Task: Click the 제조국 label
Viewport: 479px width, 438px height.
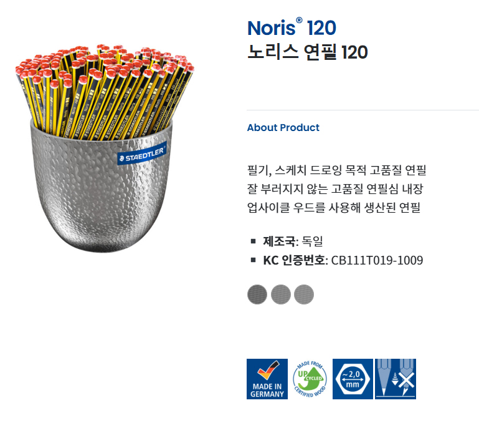Action: [x=279, y=241]
